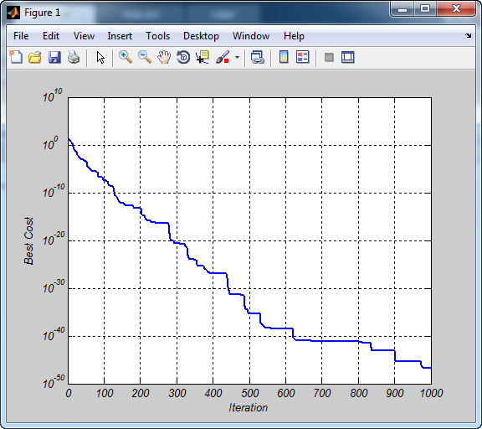Enable the Data Cursor tool
Viewport: 482px width, 429px height.
[x=203, y=57]
